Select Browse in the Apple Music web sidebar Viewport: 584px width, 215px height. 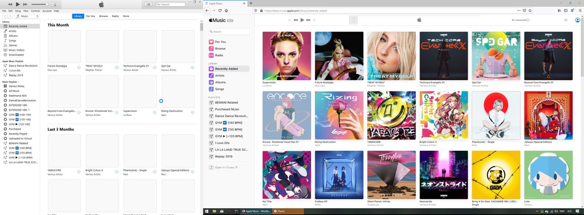[220, 49]
